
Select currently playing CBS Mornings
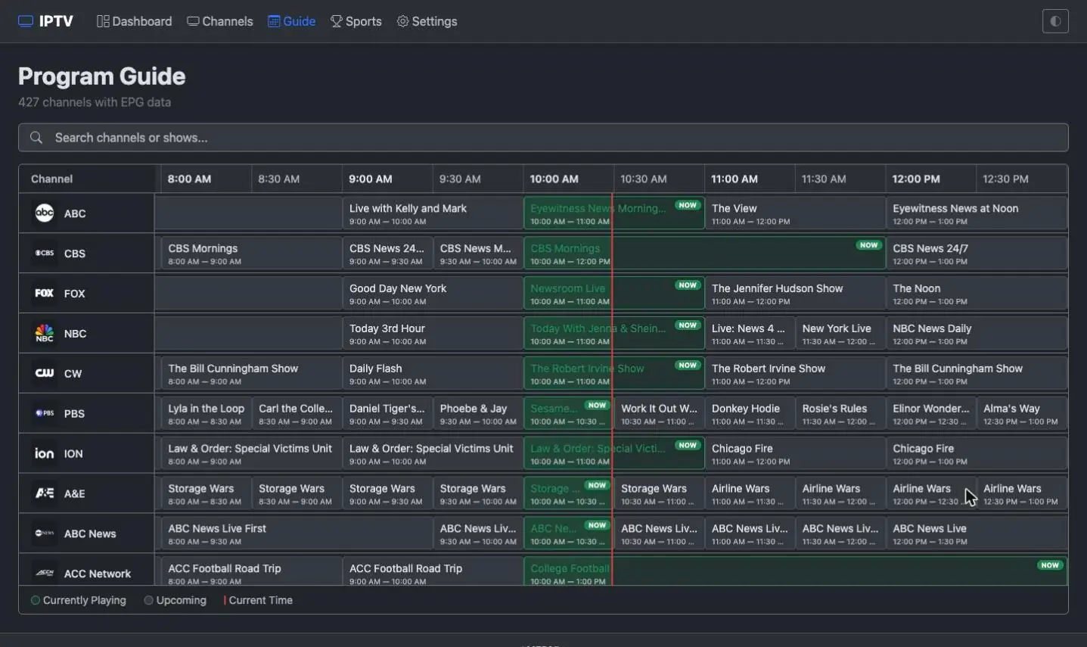(704, 254)
